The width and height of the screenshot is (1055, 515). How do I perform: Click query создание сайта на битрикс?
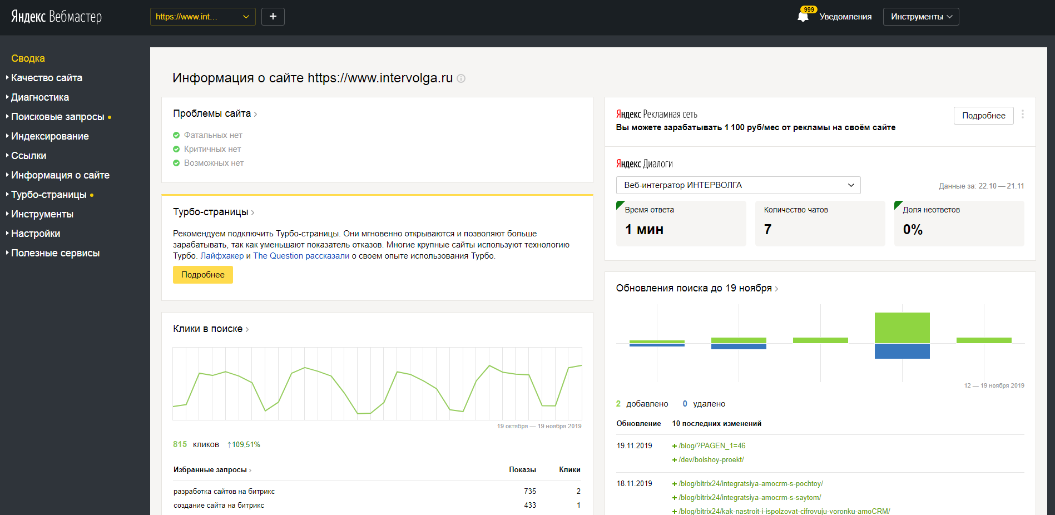[x=219, y=506]
